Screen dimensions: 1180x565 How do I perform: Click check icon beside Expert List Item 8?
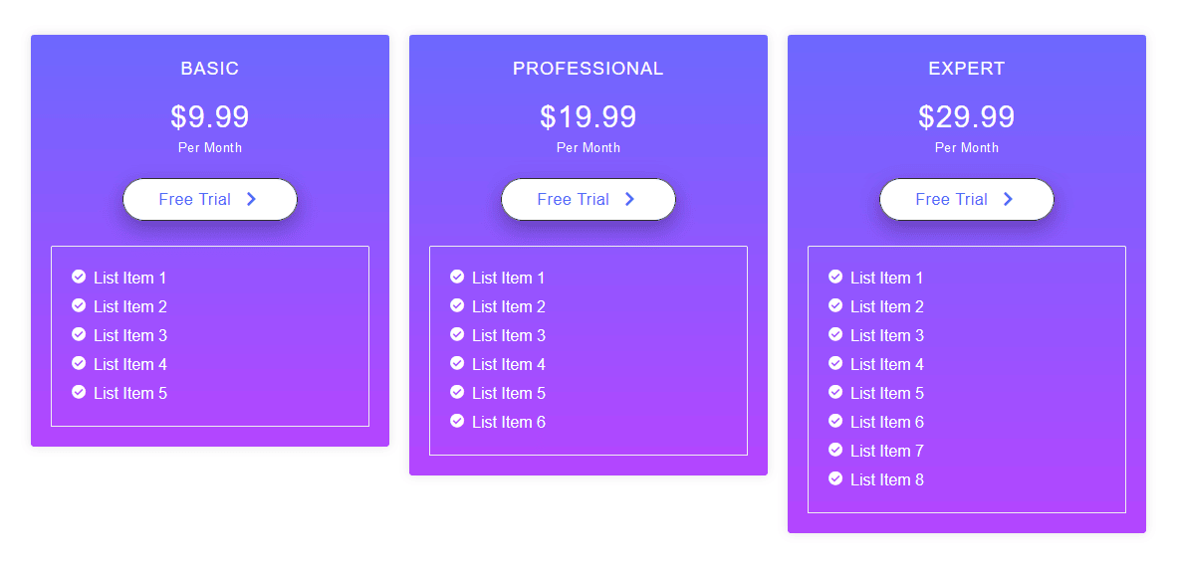point(835,478)
